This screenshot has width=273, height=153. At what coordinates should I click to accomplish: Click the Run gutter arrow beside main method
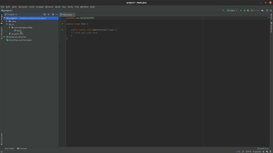62,30
